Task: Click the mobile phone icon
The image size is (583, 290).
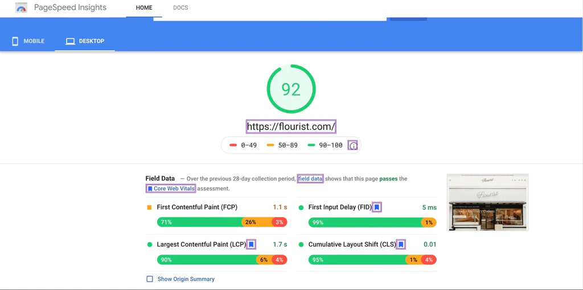Action: click(x=15, y=41)
